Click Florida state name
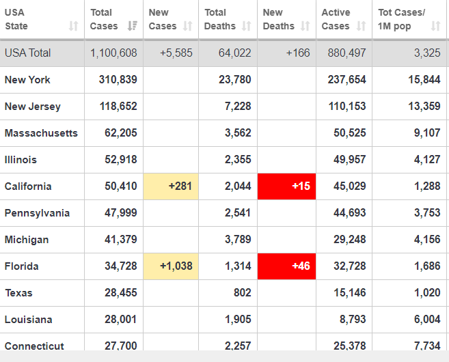This screenshot has width=449, height=362. [x=21, y=266]
